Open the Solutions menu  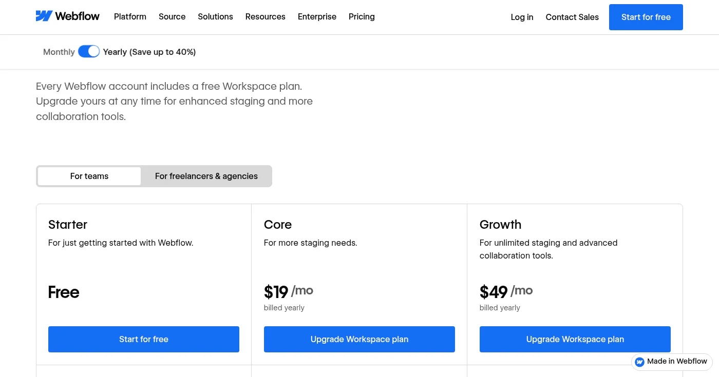(215, 17)
